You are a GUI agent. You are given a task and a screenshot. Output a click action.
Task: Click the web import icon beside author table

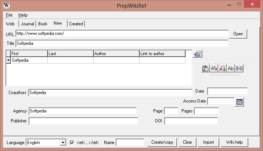[x=197, y=54]
